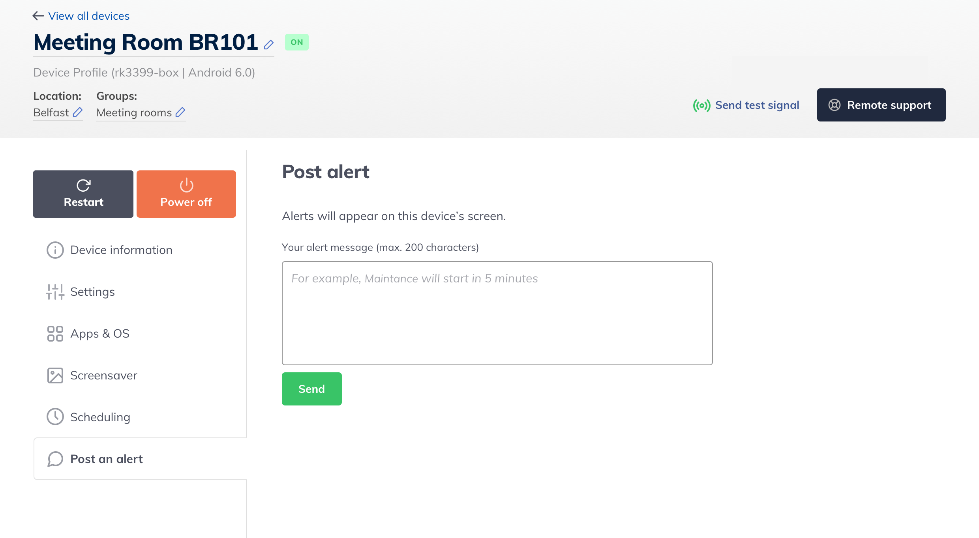This screenshot has height=538, width=979.
Task: Click the back arrow icon beside View all devices
Action: [38, 16]
